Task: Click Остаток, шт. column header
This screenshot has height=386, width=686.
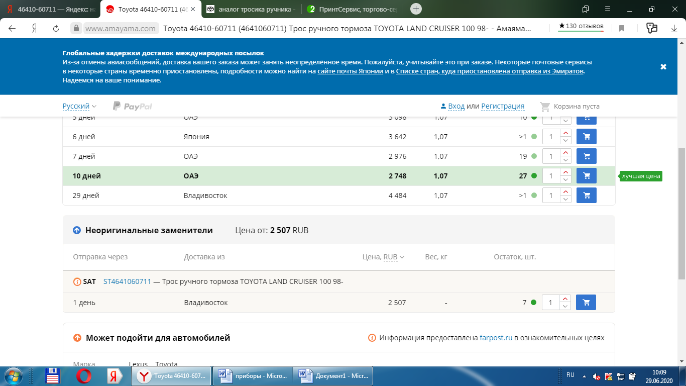Action: [x=515, y=257]
